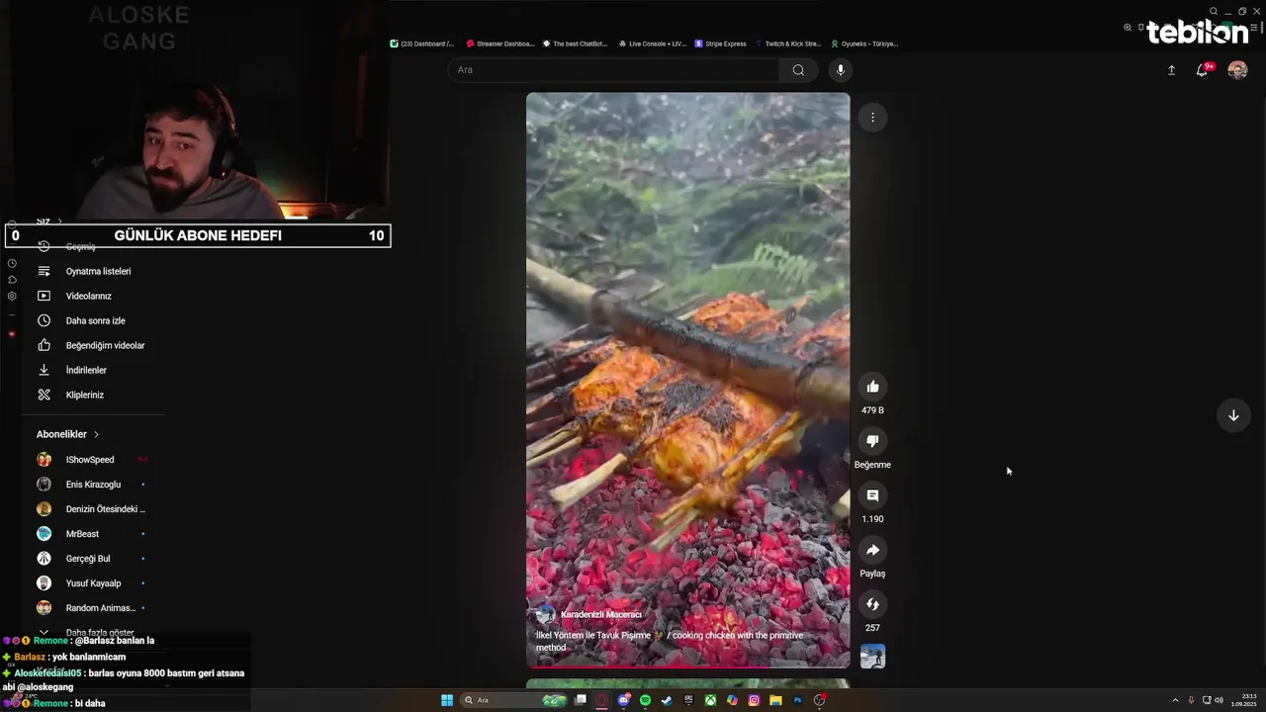This screenshot has height=712, width=1266.
Task: Expand the Abonelikler section chevron
Action: click(96, 434)
